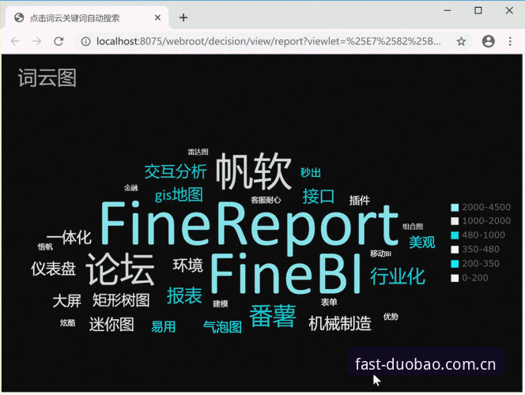
Task: Click the 易用 keyword
Action: pos(164,326)
